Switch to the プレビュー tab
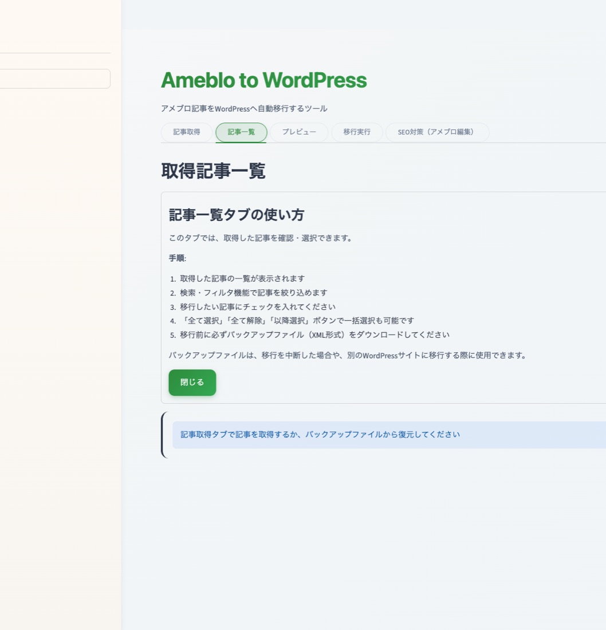 click(299, 132)
